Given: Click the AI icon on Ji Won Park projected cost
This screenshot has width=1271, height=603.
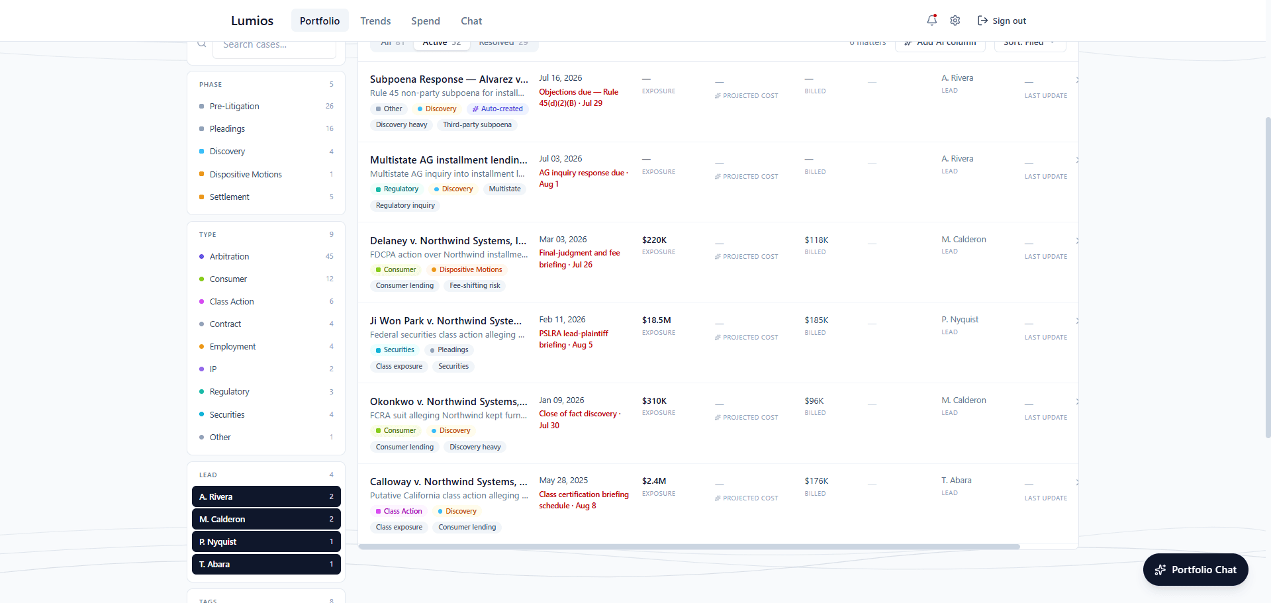Looking at the screenshot, I should 718,338.
